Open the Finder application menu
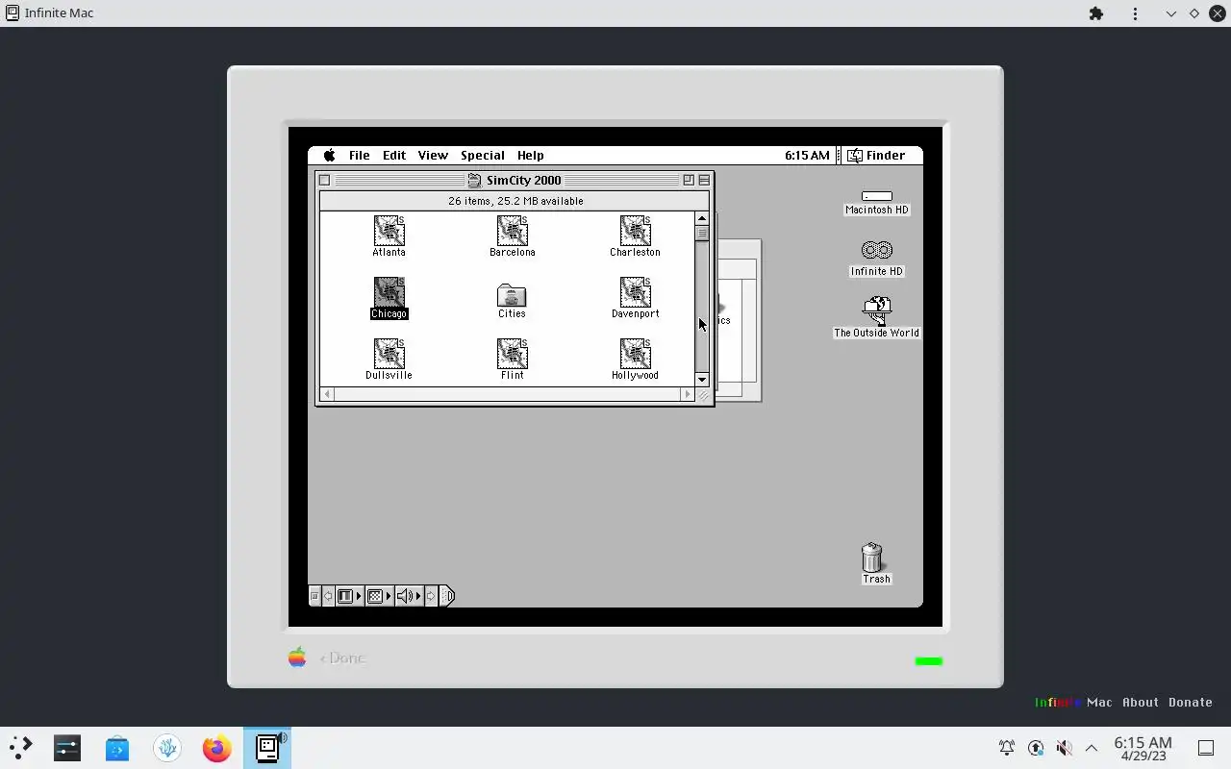Viewport: 1231px width, 769px height. click(877, 155)
